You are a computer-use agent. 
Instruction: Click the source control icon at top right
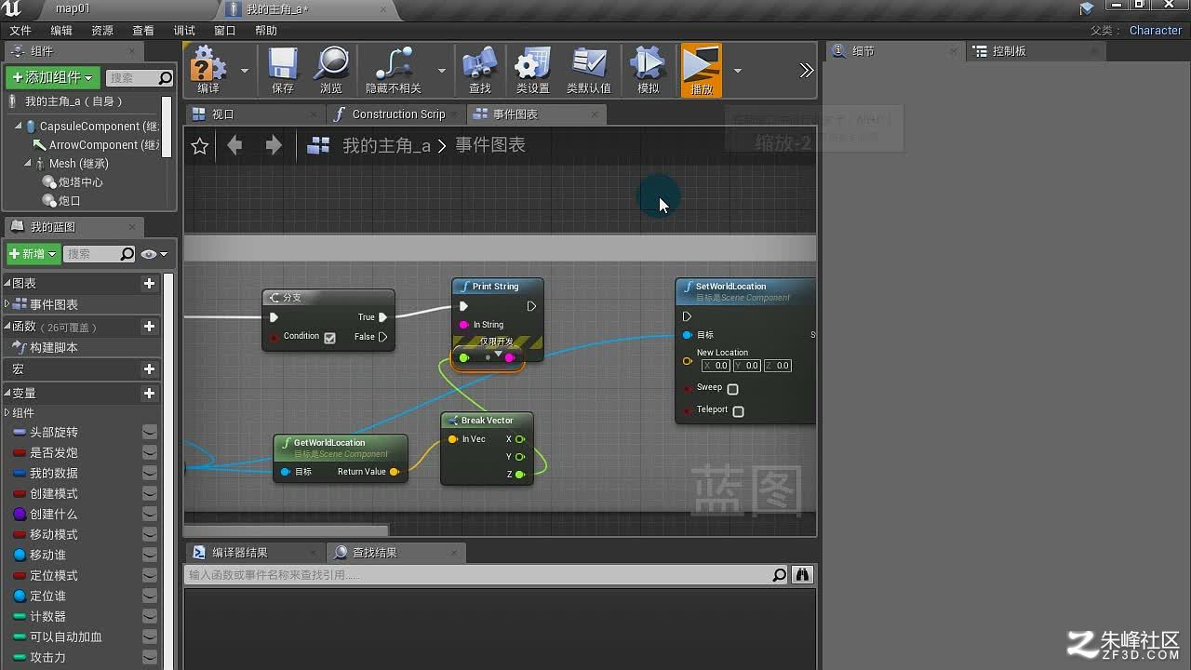pyautogui.click(x=1087, y=9)
